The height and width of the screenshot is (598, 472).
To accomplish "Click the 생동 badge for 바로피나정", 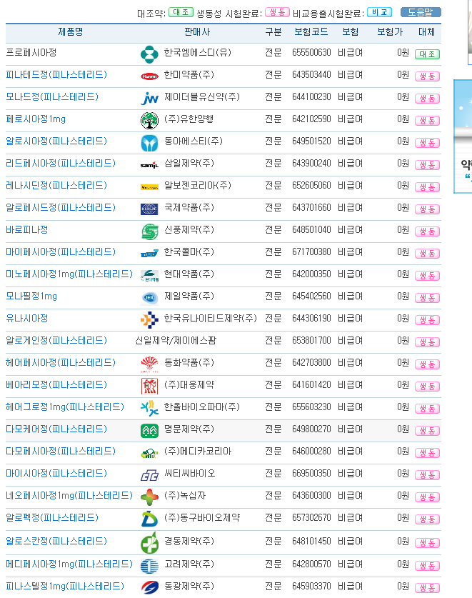I will 428,231.
